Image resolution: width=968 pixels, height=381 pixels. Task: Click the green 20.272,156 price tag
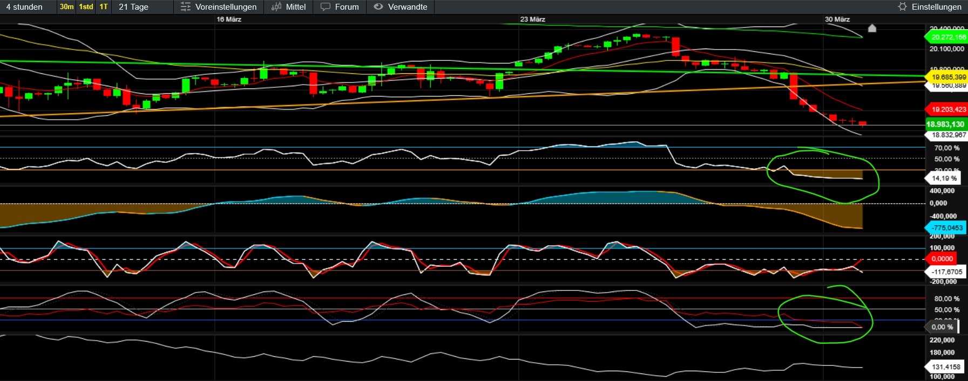click(x=946, y=37)
